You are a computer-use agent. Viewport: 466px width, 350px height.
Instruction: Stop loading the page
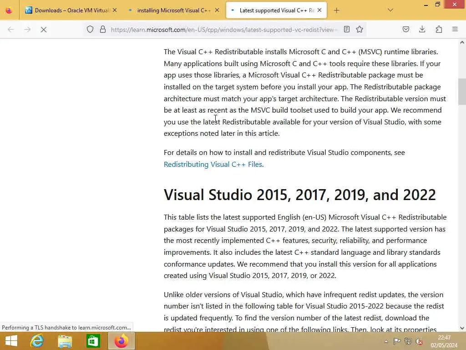[x=44, y=30]
